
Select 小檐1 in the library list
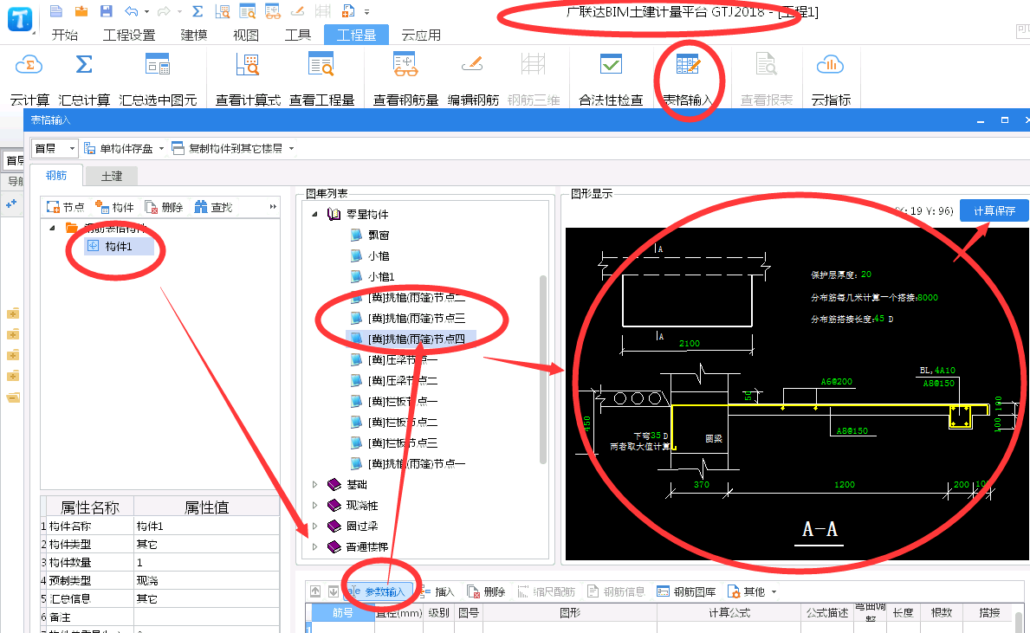click(381, 276)
